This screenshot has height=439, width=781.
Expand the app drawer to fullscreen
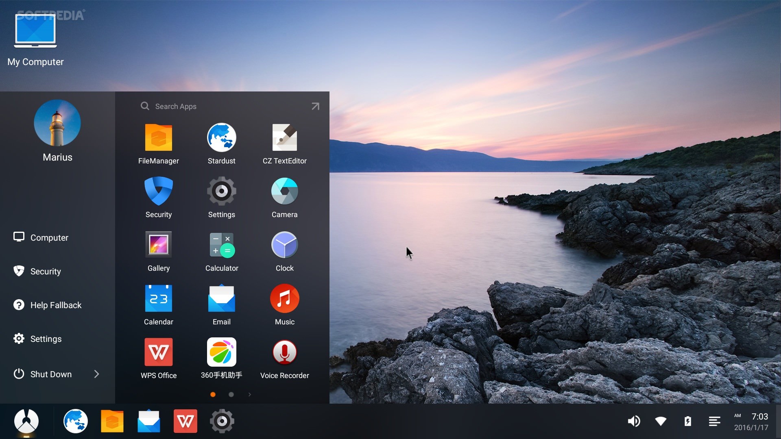(x=315, y=106)
